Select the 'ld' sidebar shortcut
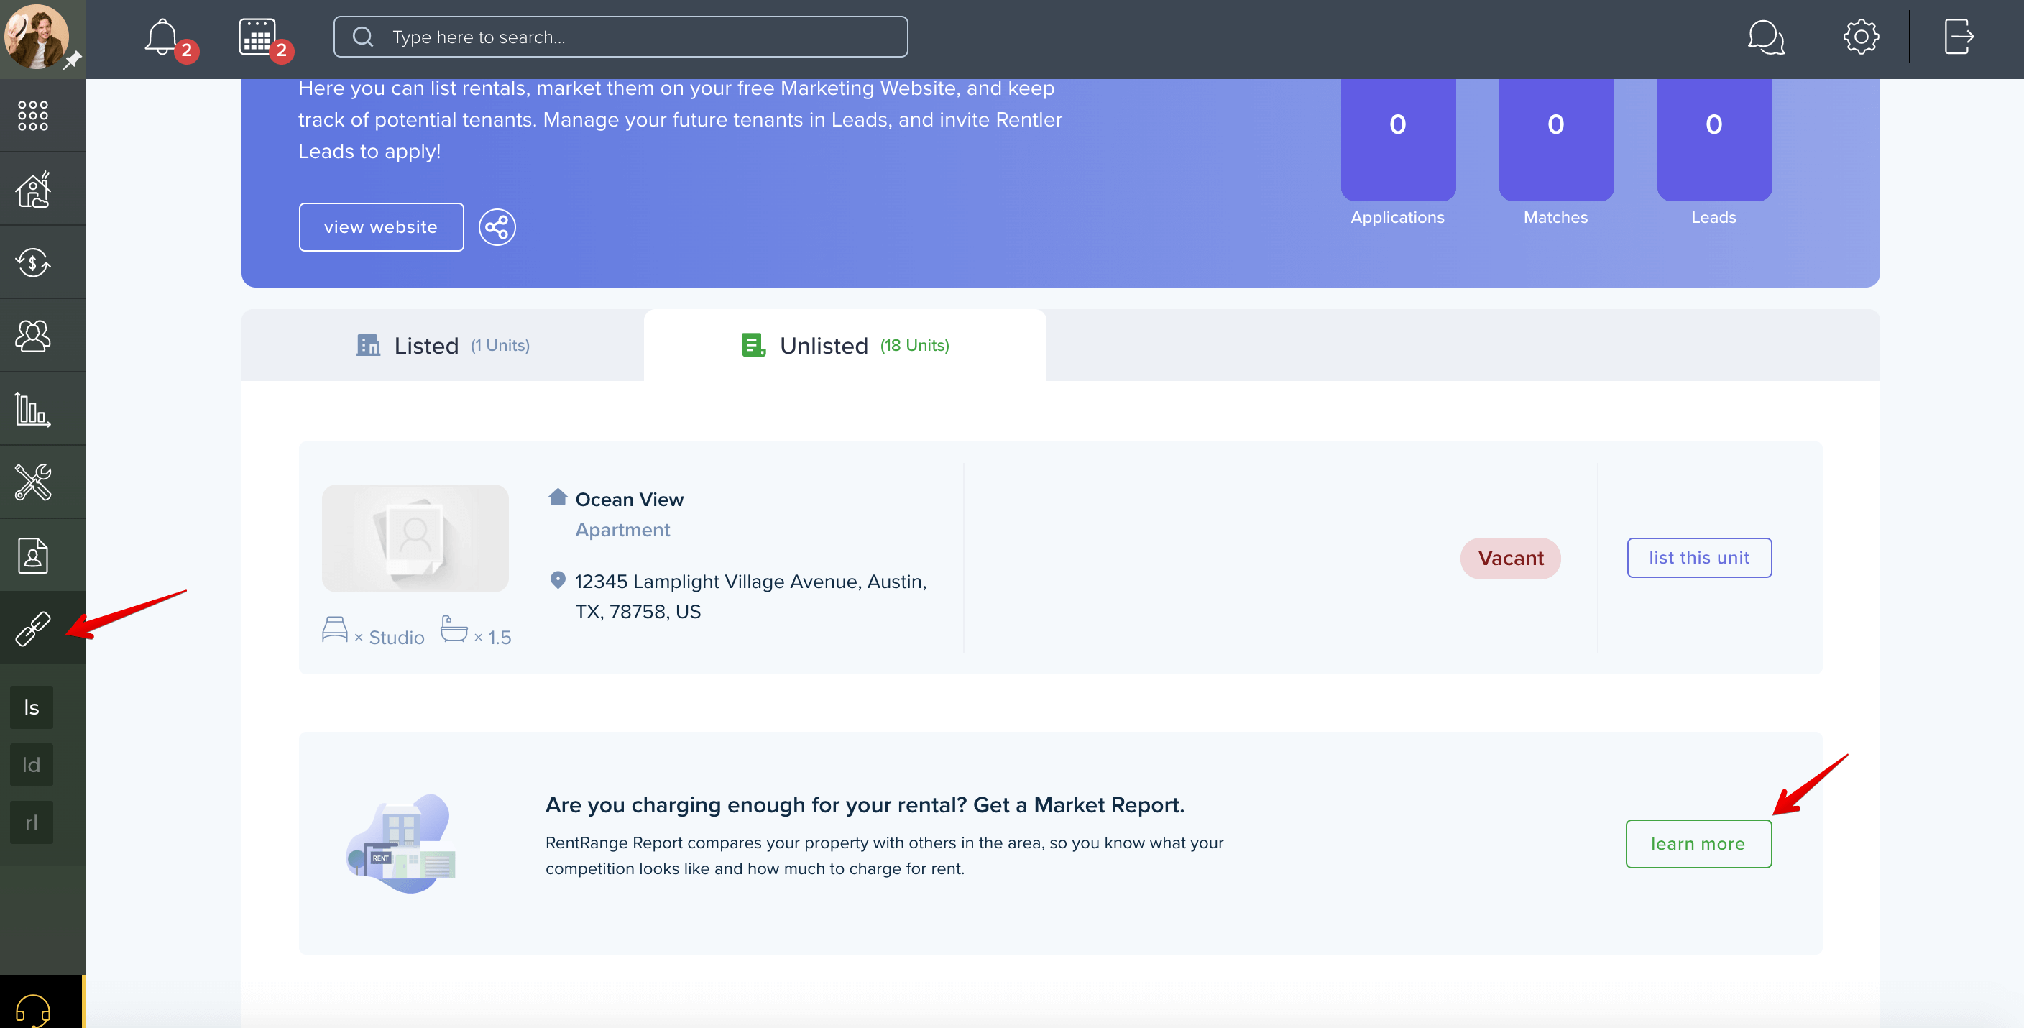Image resolution: width=2024 pixels, height=1028 pixels. (32, 765)
